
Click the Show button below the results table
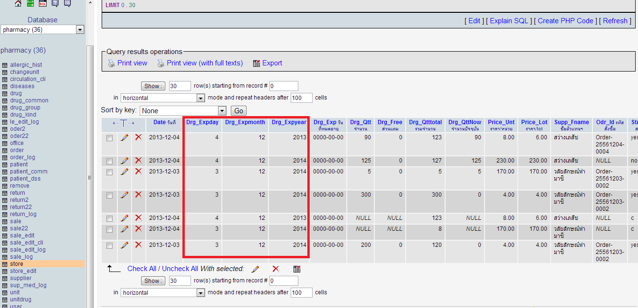(x=152, y=281)
